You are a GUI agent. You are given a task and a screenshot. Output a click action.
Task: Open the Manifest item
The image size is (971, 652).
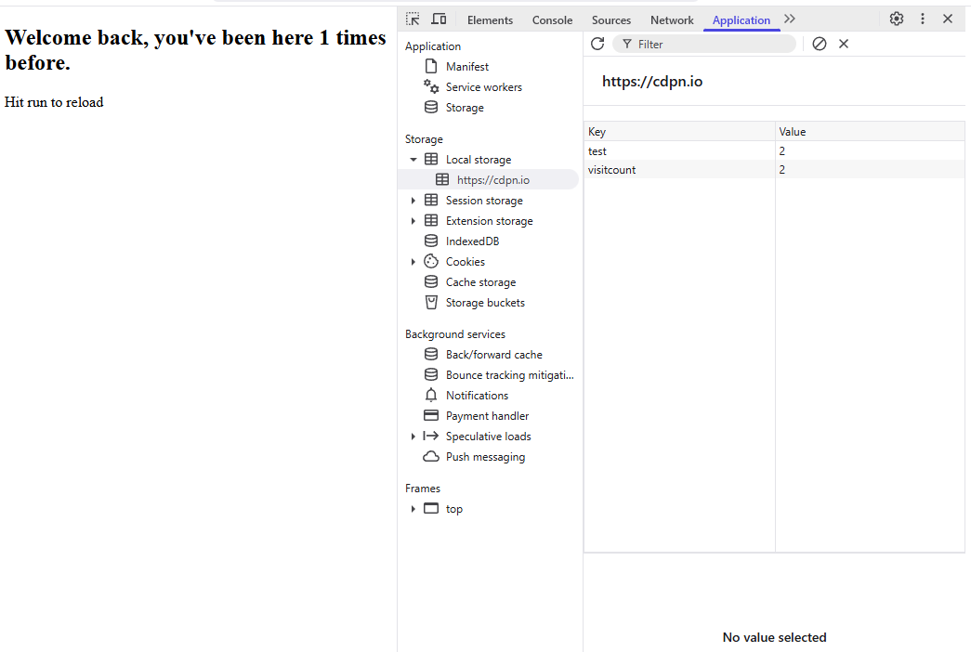click(x=466, y=67)
